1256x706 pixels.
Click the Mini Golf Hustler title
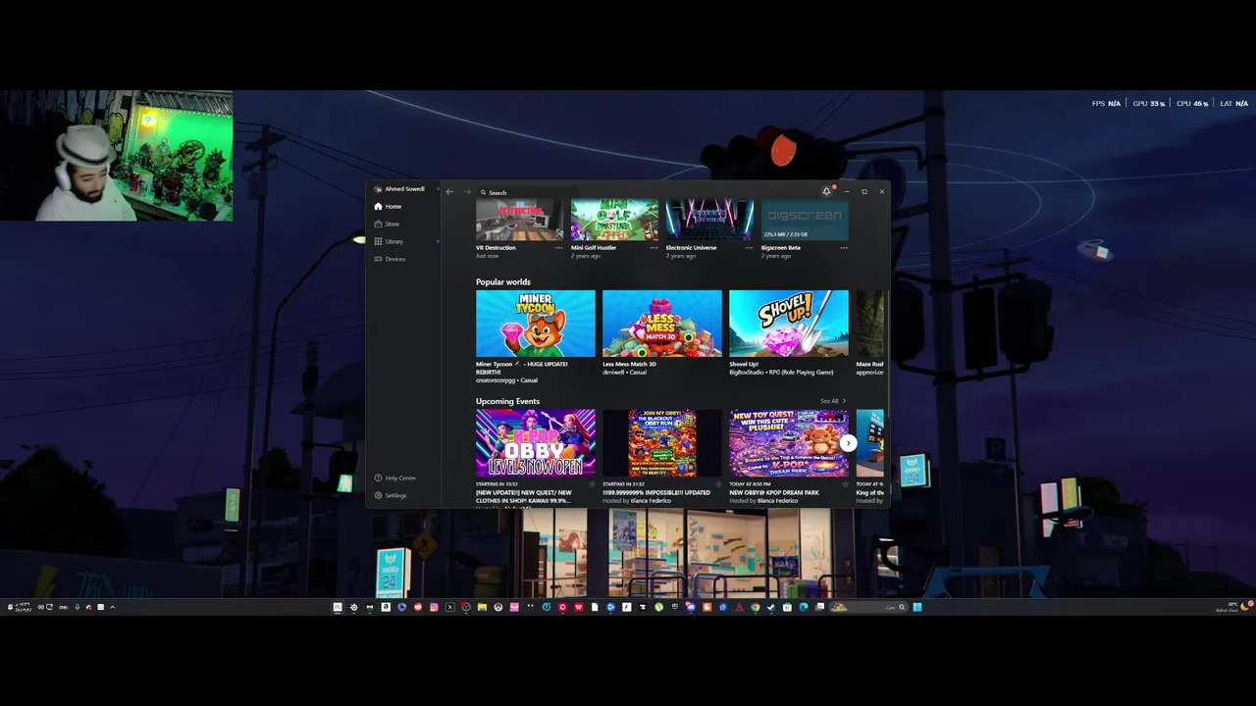[594, 248]
